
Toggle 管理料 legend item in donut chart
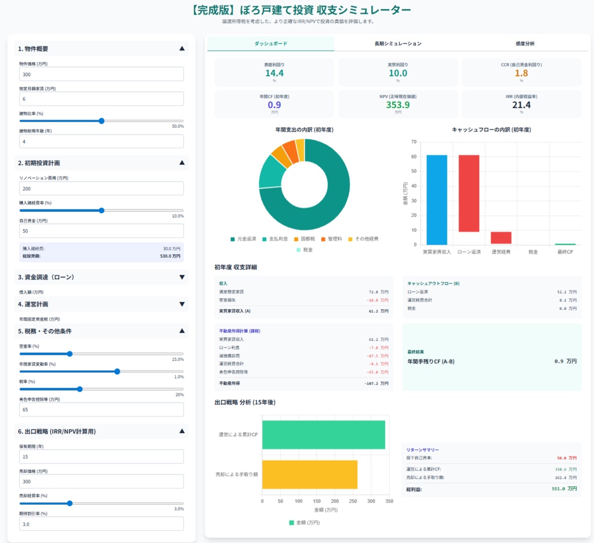(x=331, y=239)
